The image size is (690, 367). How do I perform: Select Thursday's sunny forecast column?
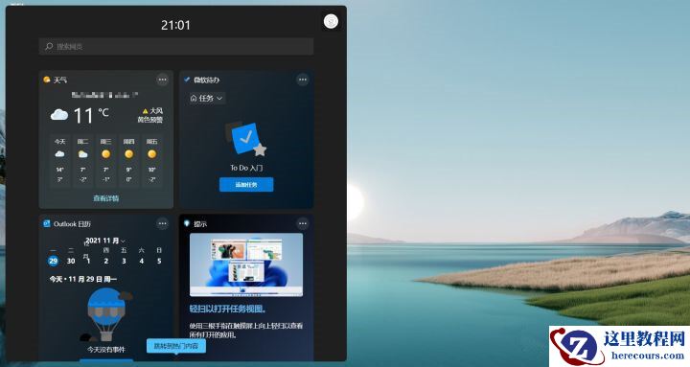(129, 160)
